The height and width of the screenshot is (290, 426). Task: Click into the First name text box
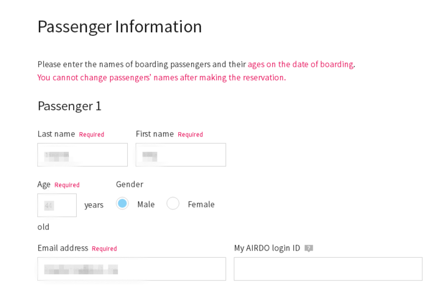point(181,155)
